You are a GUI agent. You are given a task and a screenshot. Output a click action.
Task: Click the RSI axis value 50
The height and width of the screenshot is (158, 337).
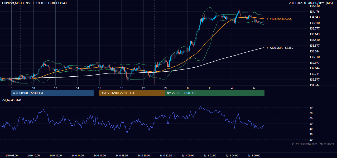[x=311, y=124]
